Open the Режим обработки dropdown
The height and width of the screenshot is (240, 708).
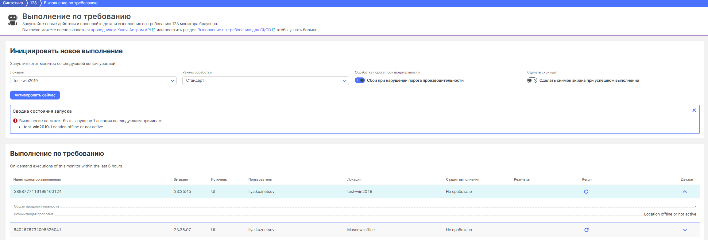pos(265,81)
